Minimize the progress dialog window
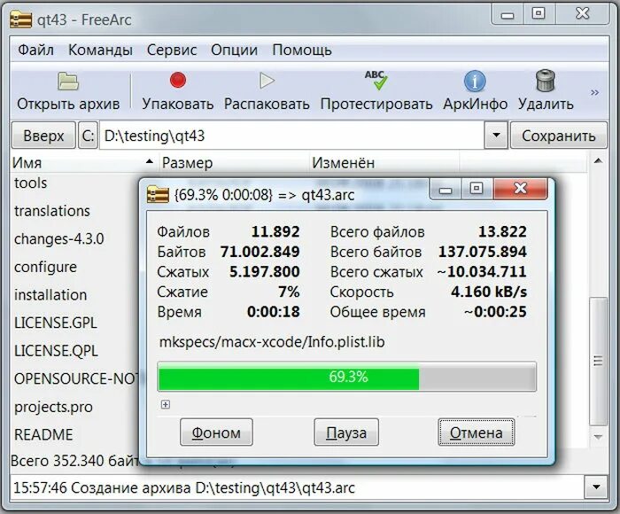Screen dimensions: 620x514 446,190
